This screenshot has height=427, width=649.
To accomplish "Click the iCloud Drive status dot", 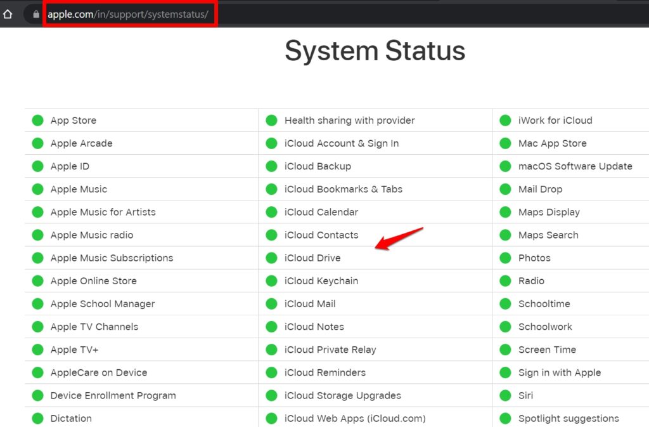I will 271,258.
